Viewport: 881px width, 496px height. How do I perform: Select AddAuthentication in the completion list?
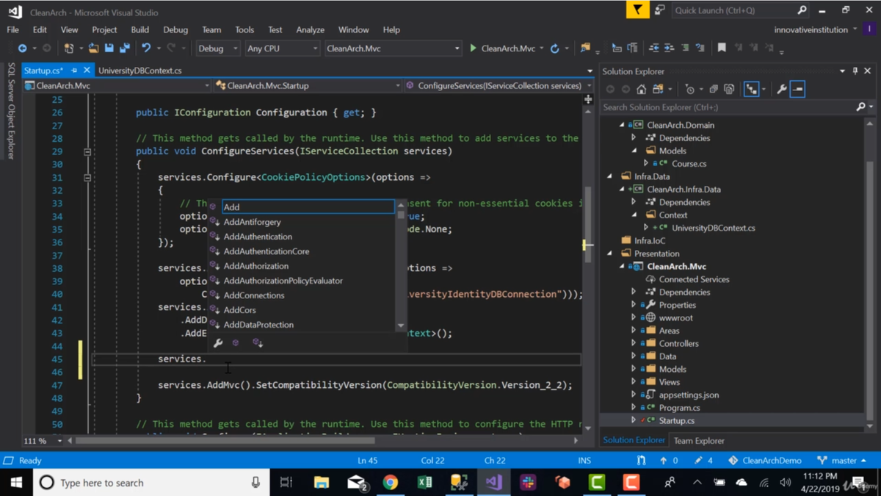point(258,237)
